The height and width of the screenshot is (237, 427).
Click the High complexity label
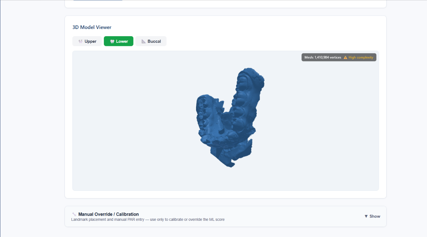pyautogui.click(x=361, y=58)
